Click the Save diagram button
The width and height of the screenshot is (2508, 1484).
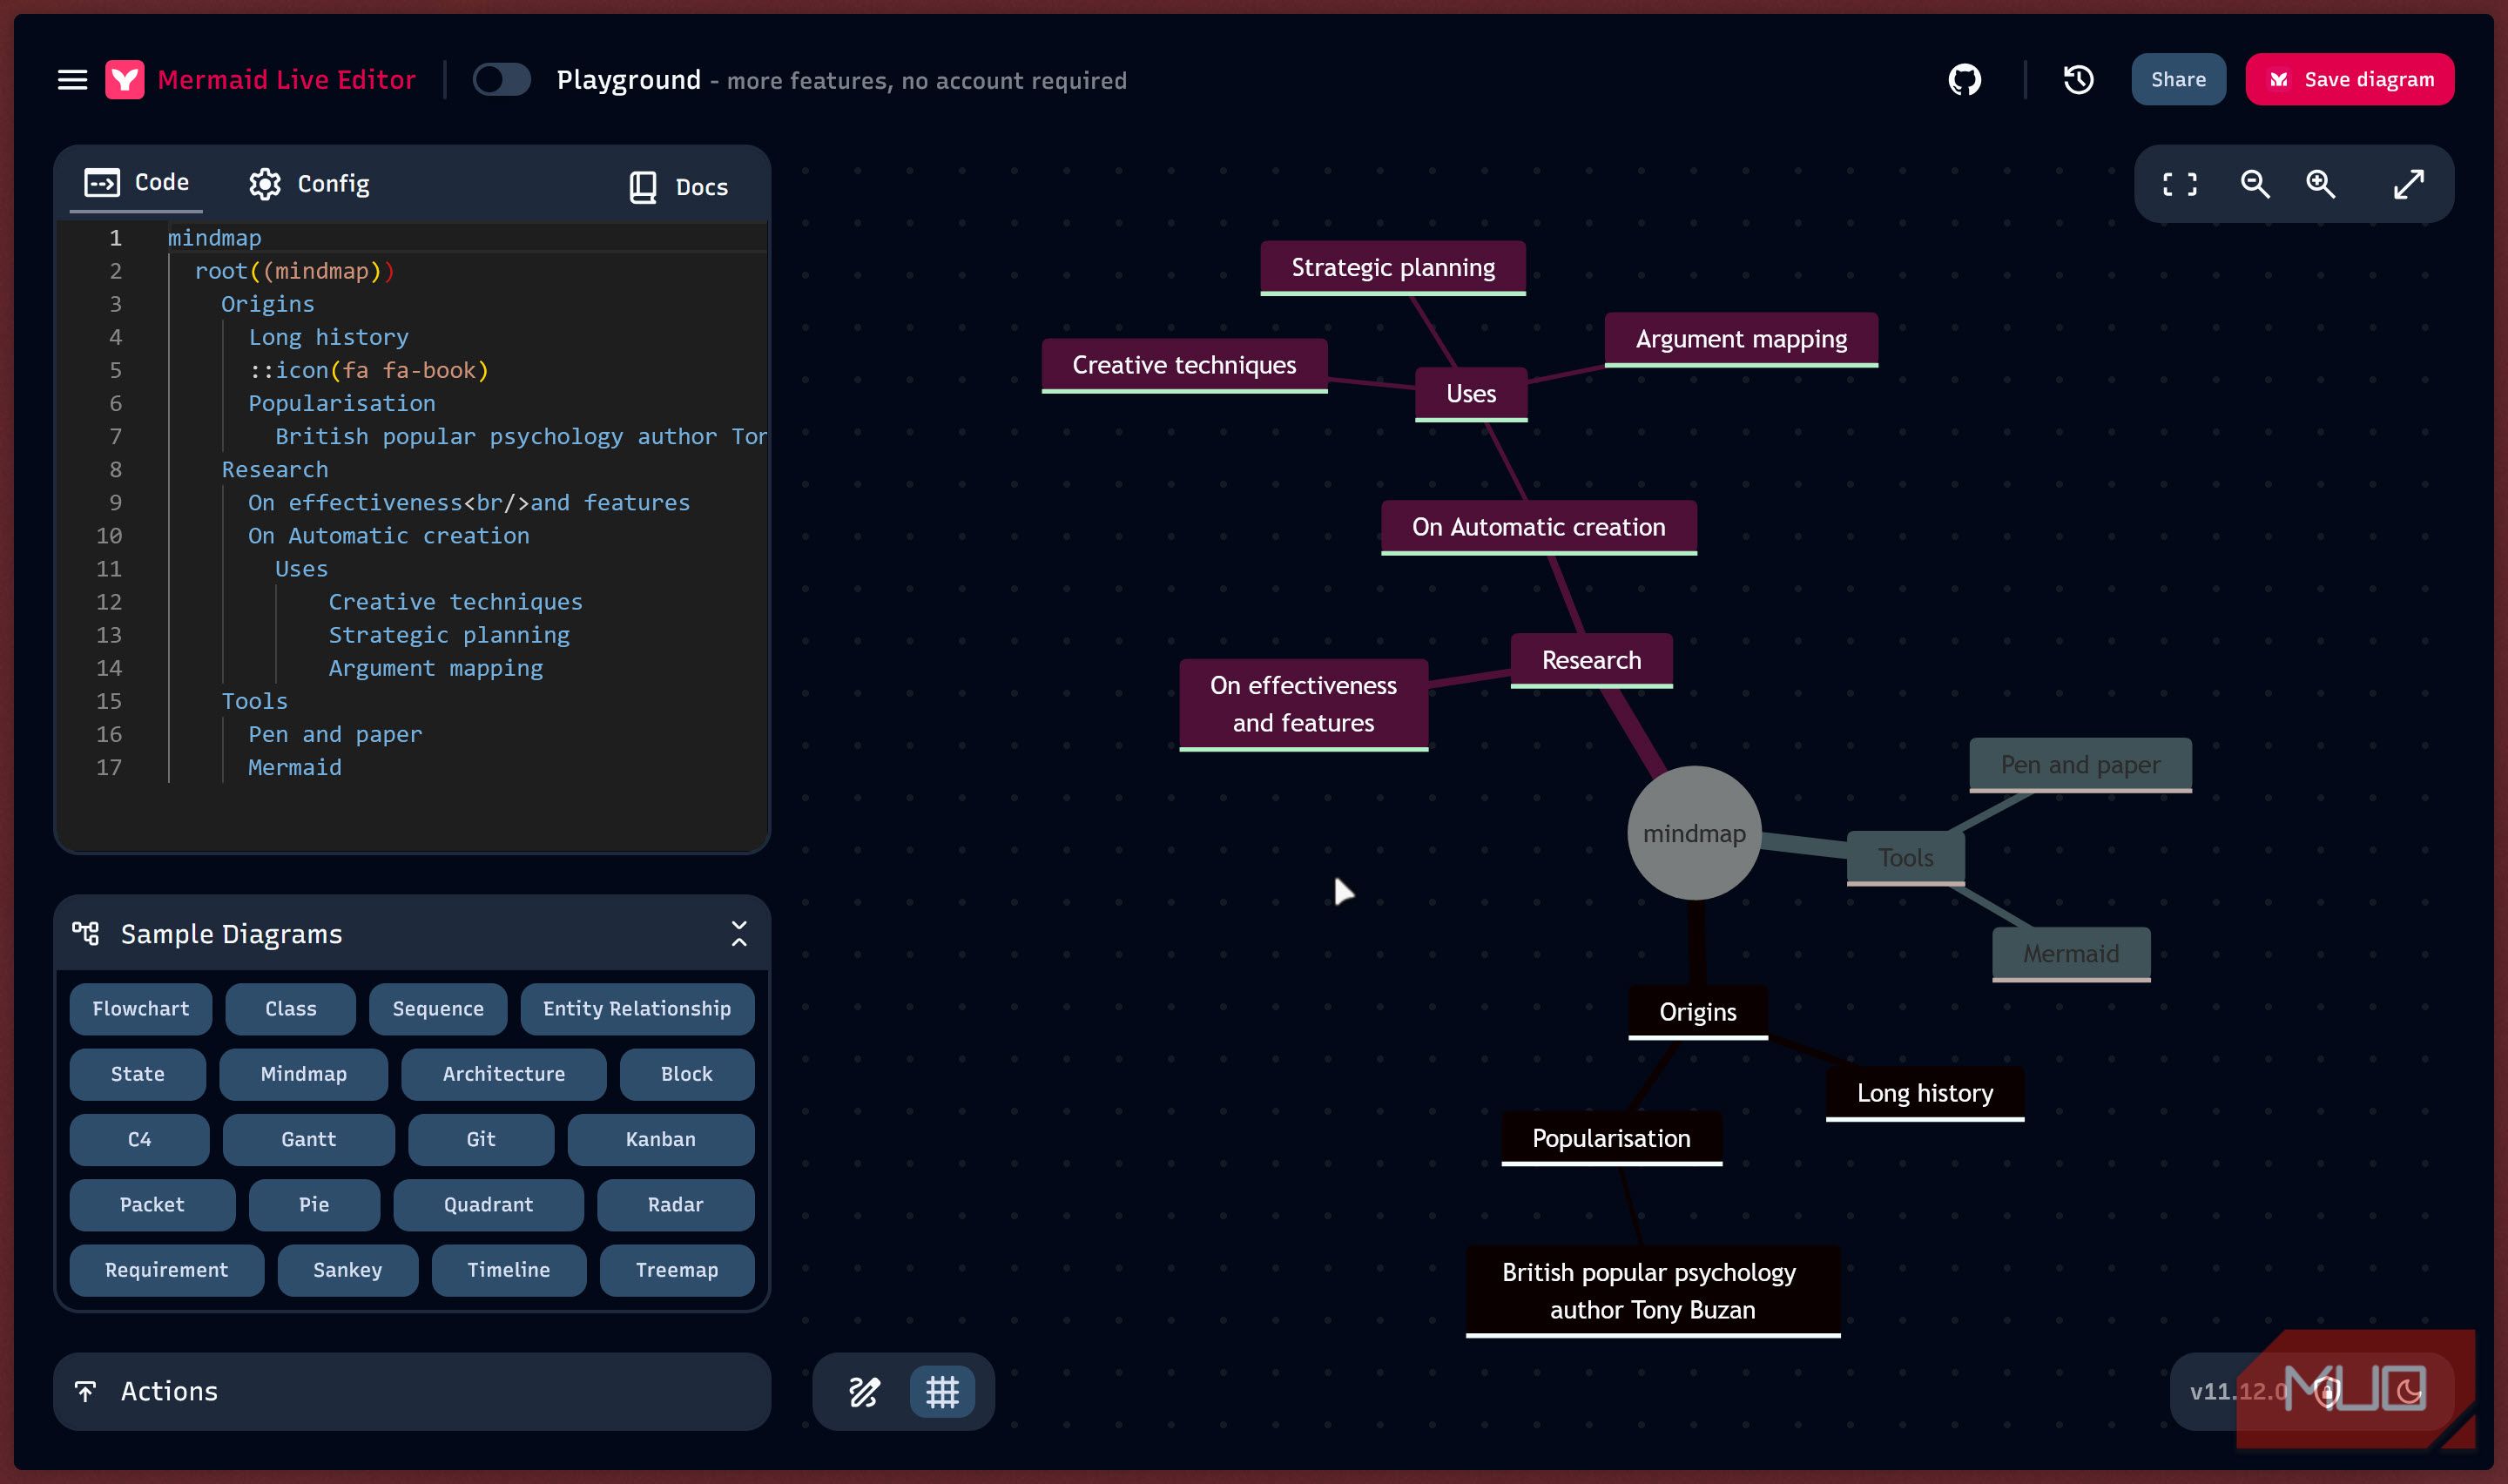2349,80
